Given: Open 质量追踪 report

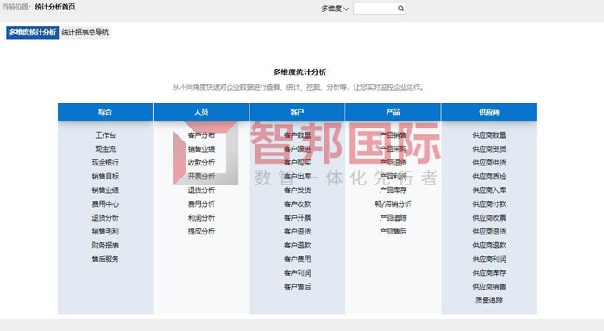Looking at the screenshot, I should click(489, 300).
